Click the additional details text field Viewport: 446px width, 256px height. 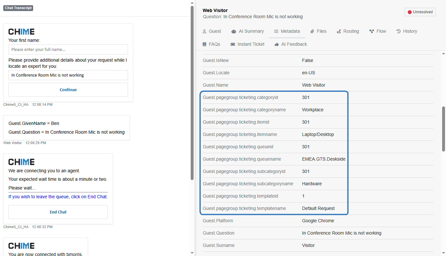(68, 75)
